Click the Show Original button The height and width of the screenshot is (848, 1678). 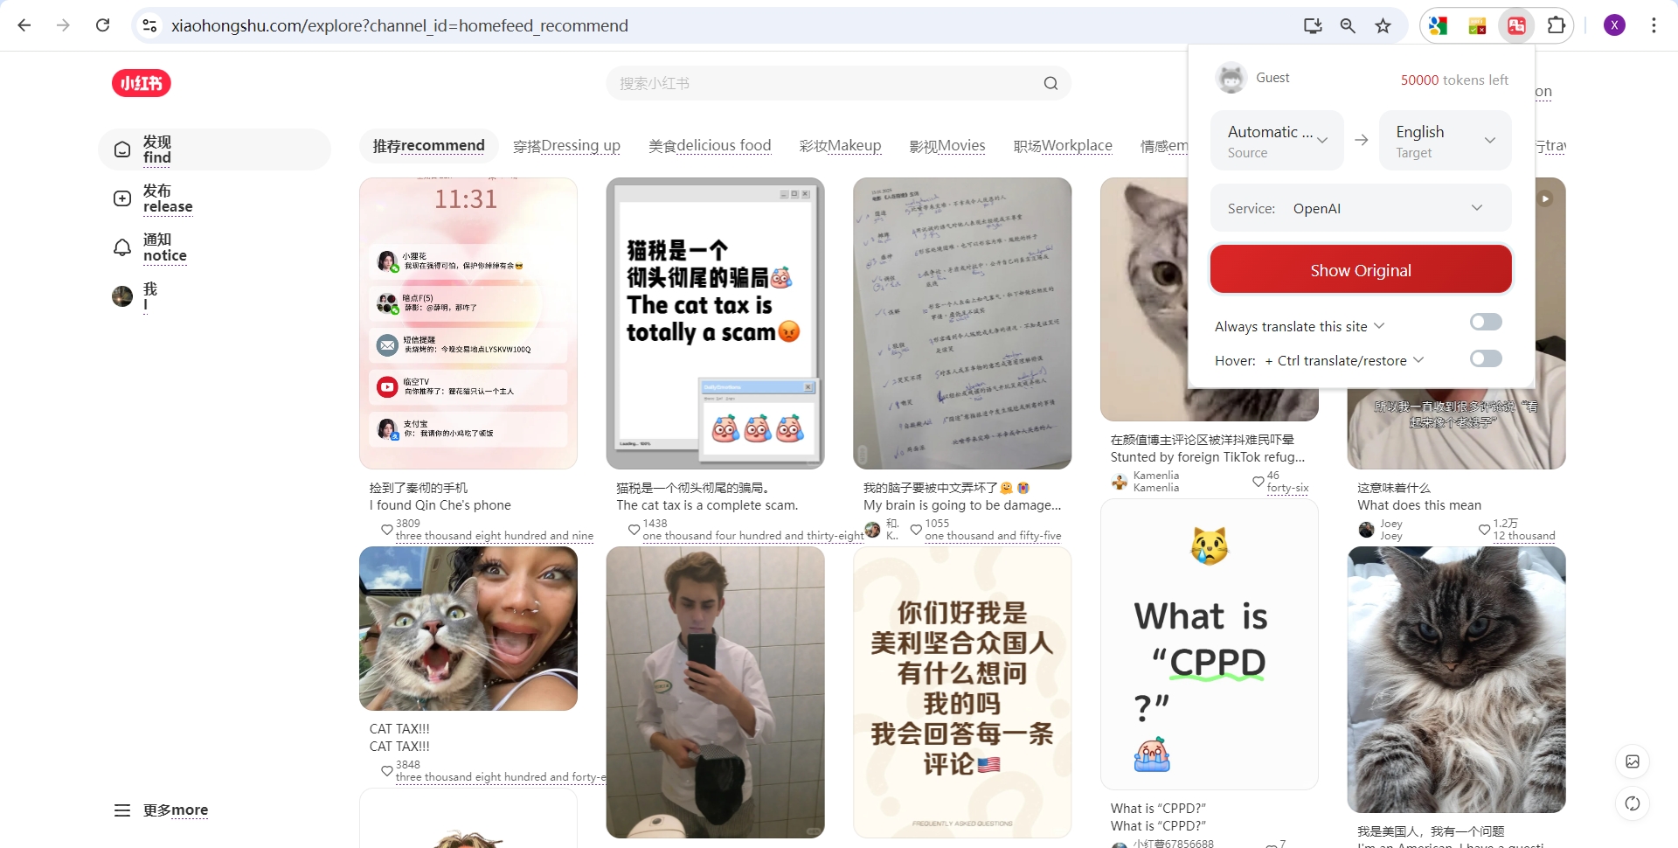(1361, 269)
